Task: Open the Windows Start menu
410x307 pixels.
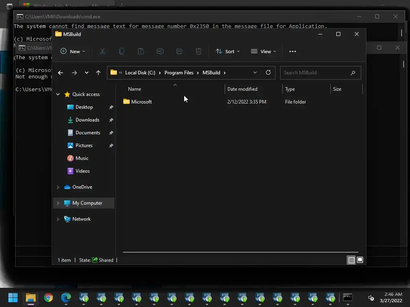Action: pos(13,297)
